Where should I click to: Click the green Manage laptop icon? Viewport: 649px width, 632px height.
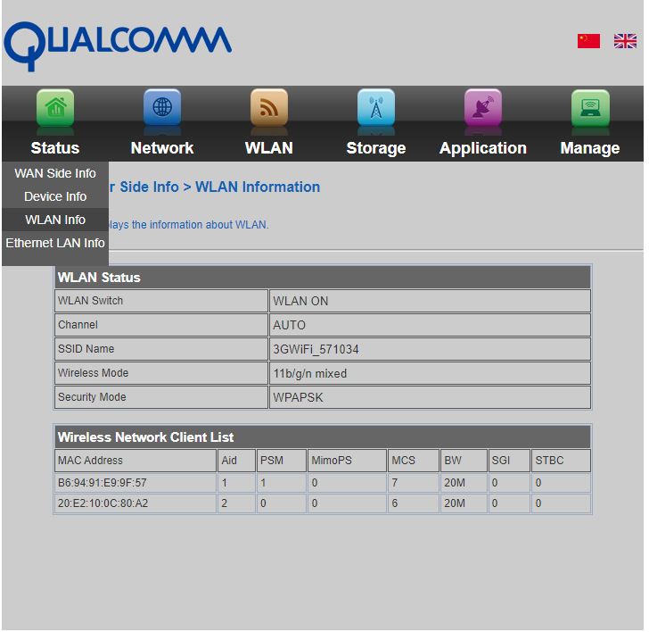coord(589,109)
